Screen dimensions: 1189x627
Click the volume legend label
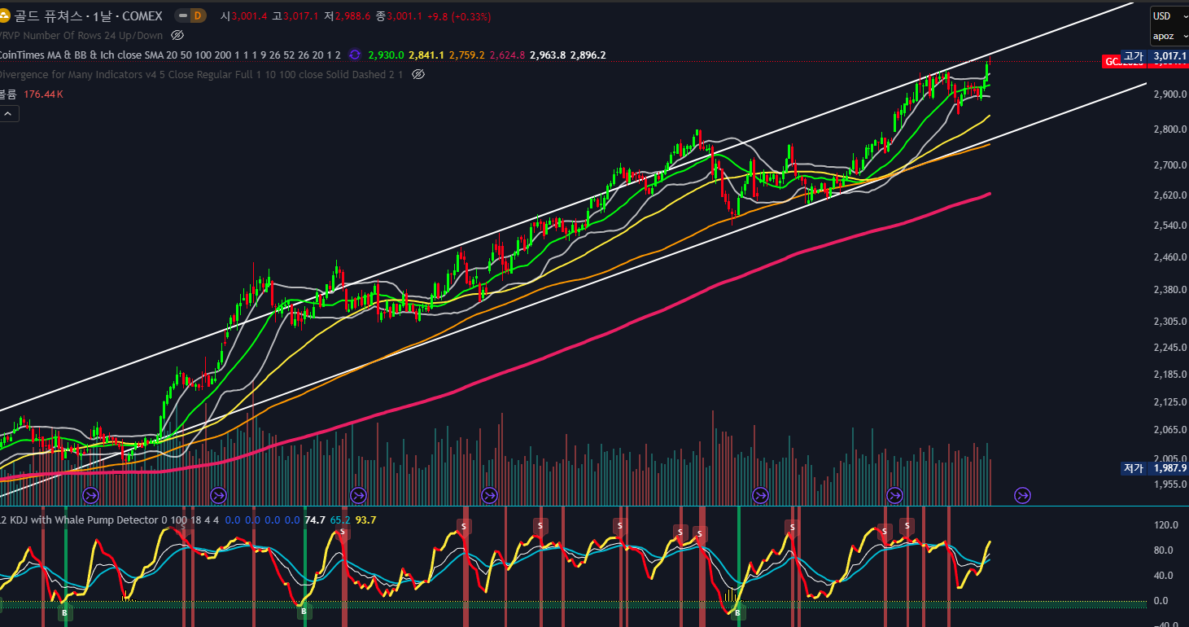coord(8,94)
